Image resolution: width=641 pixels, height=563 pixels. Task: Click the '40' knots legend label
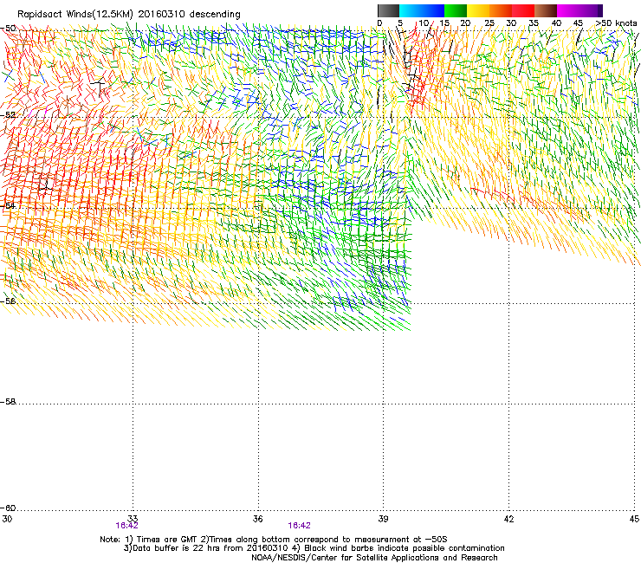556,23
